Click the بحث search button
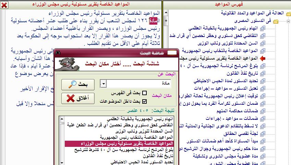291x165 pixels. pos(78,85)
